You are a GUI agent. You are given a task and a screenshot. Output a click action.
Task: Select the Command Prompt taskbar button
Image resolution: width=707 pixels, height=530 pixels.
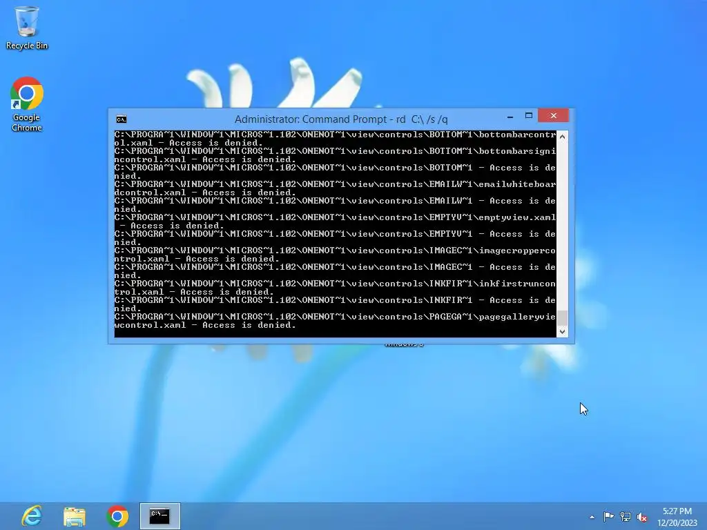[159, 516]
